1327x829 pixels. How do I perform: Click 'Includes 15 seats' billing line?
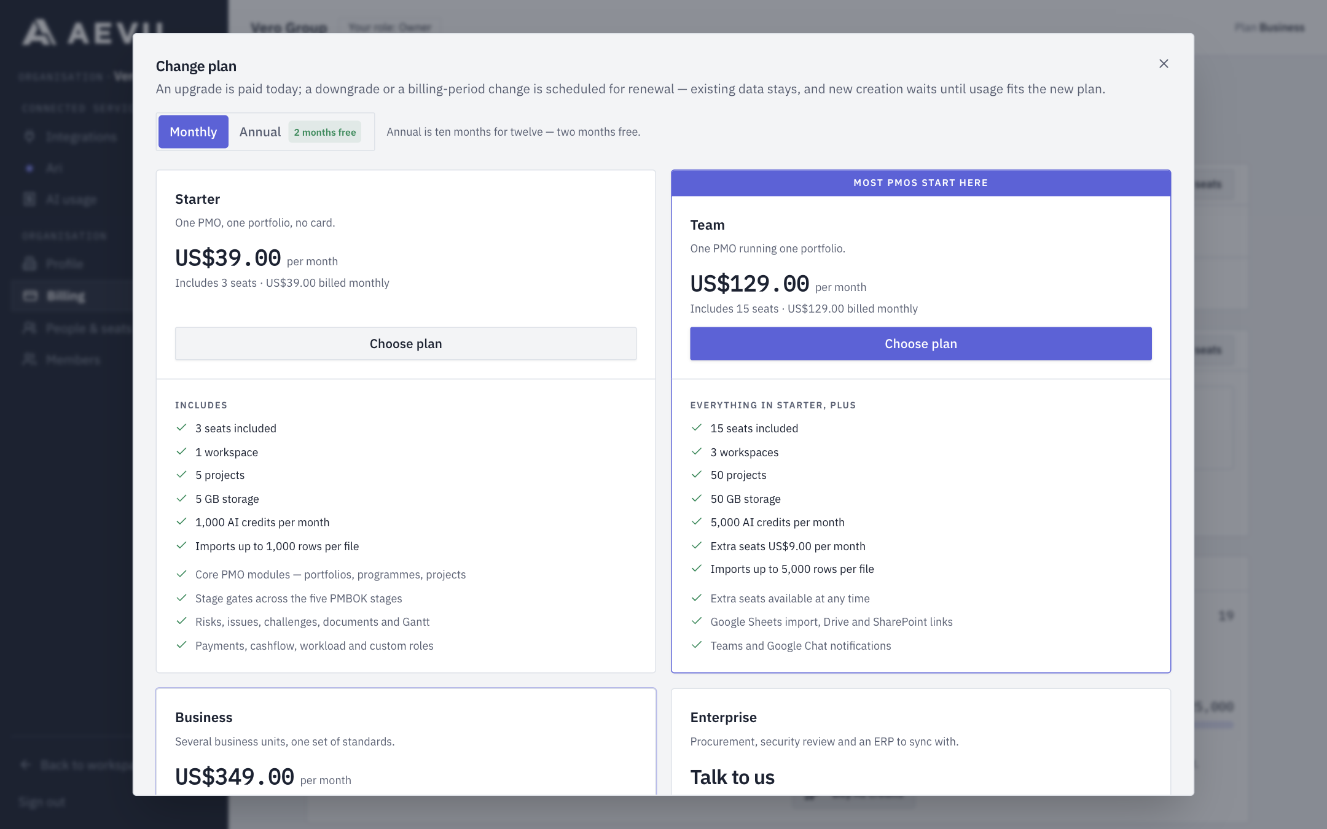click(x=804, y=309)
